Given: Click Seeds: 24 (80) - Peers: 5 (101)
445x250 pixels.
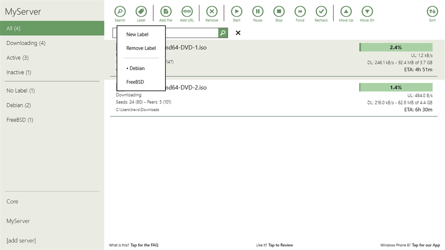Looking at the screenshot, I should click(x=144, y=102).
